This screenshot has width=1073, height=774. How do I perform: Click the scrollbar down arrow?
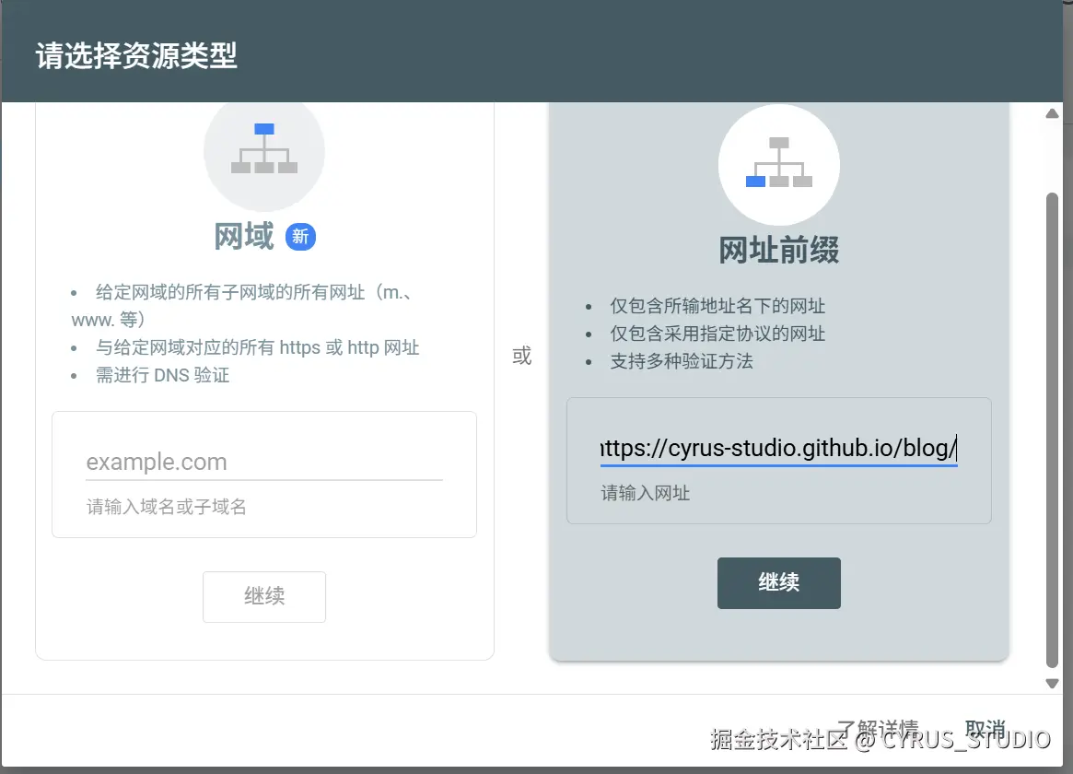[1053, 683]
